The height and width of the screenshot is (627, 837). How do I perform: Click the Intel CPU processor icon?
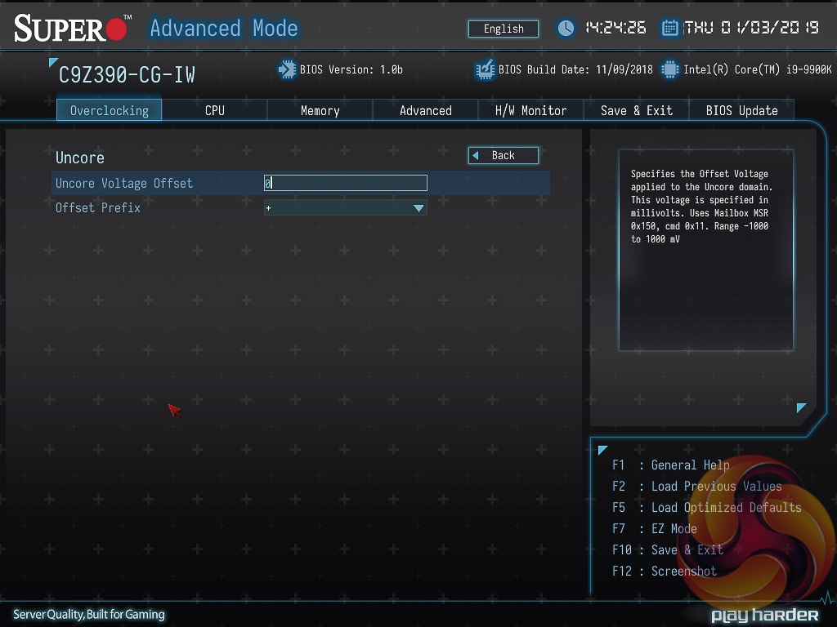coord(669,69)
